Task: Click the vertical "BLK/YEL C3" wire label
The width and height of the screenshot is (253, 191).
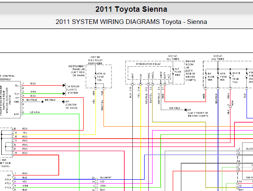Action: click(150, 95)
